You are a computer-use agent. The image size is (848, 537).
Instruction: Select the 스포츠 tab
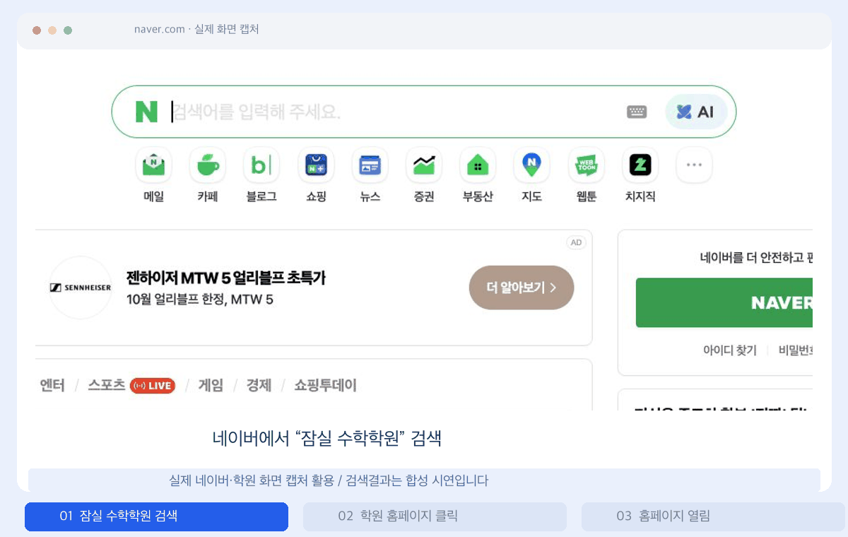tap(107, 385)
